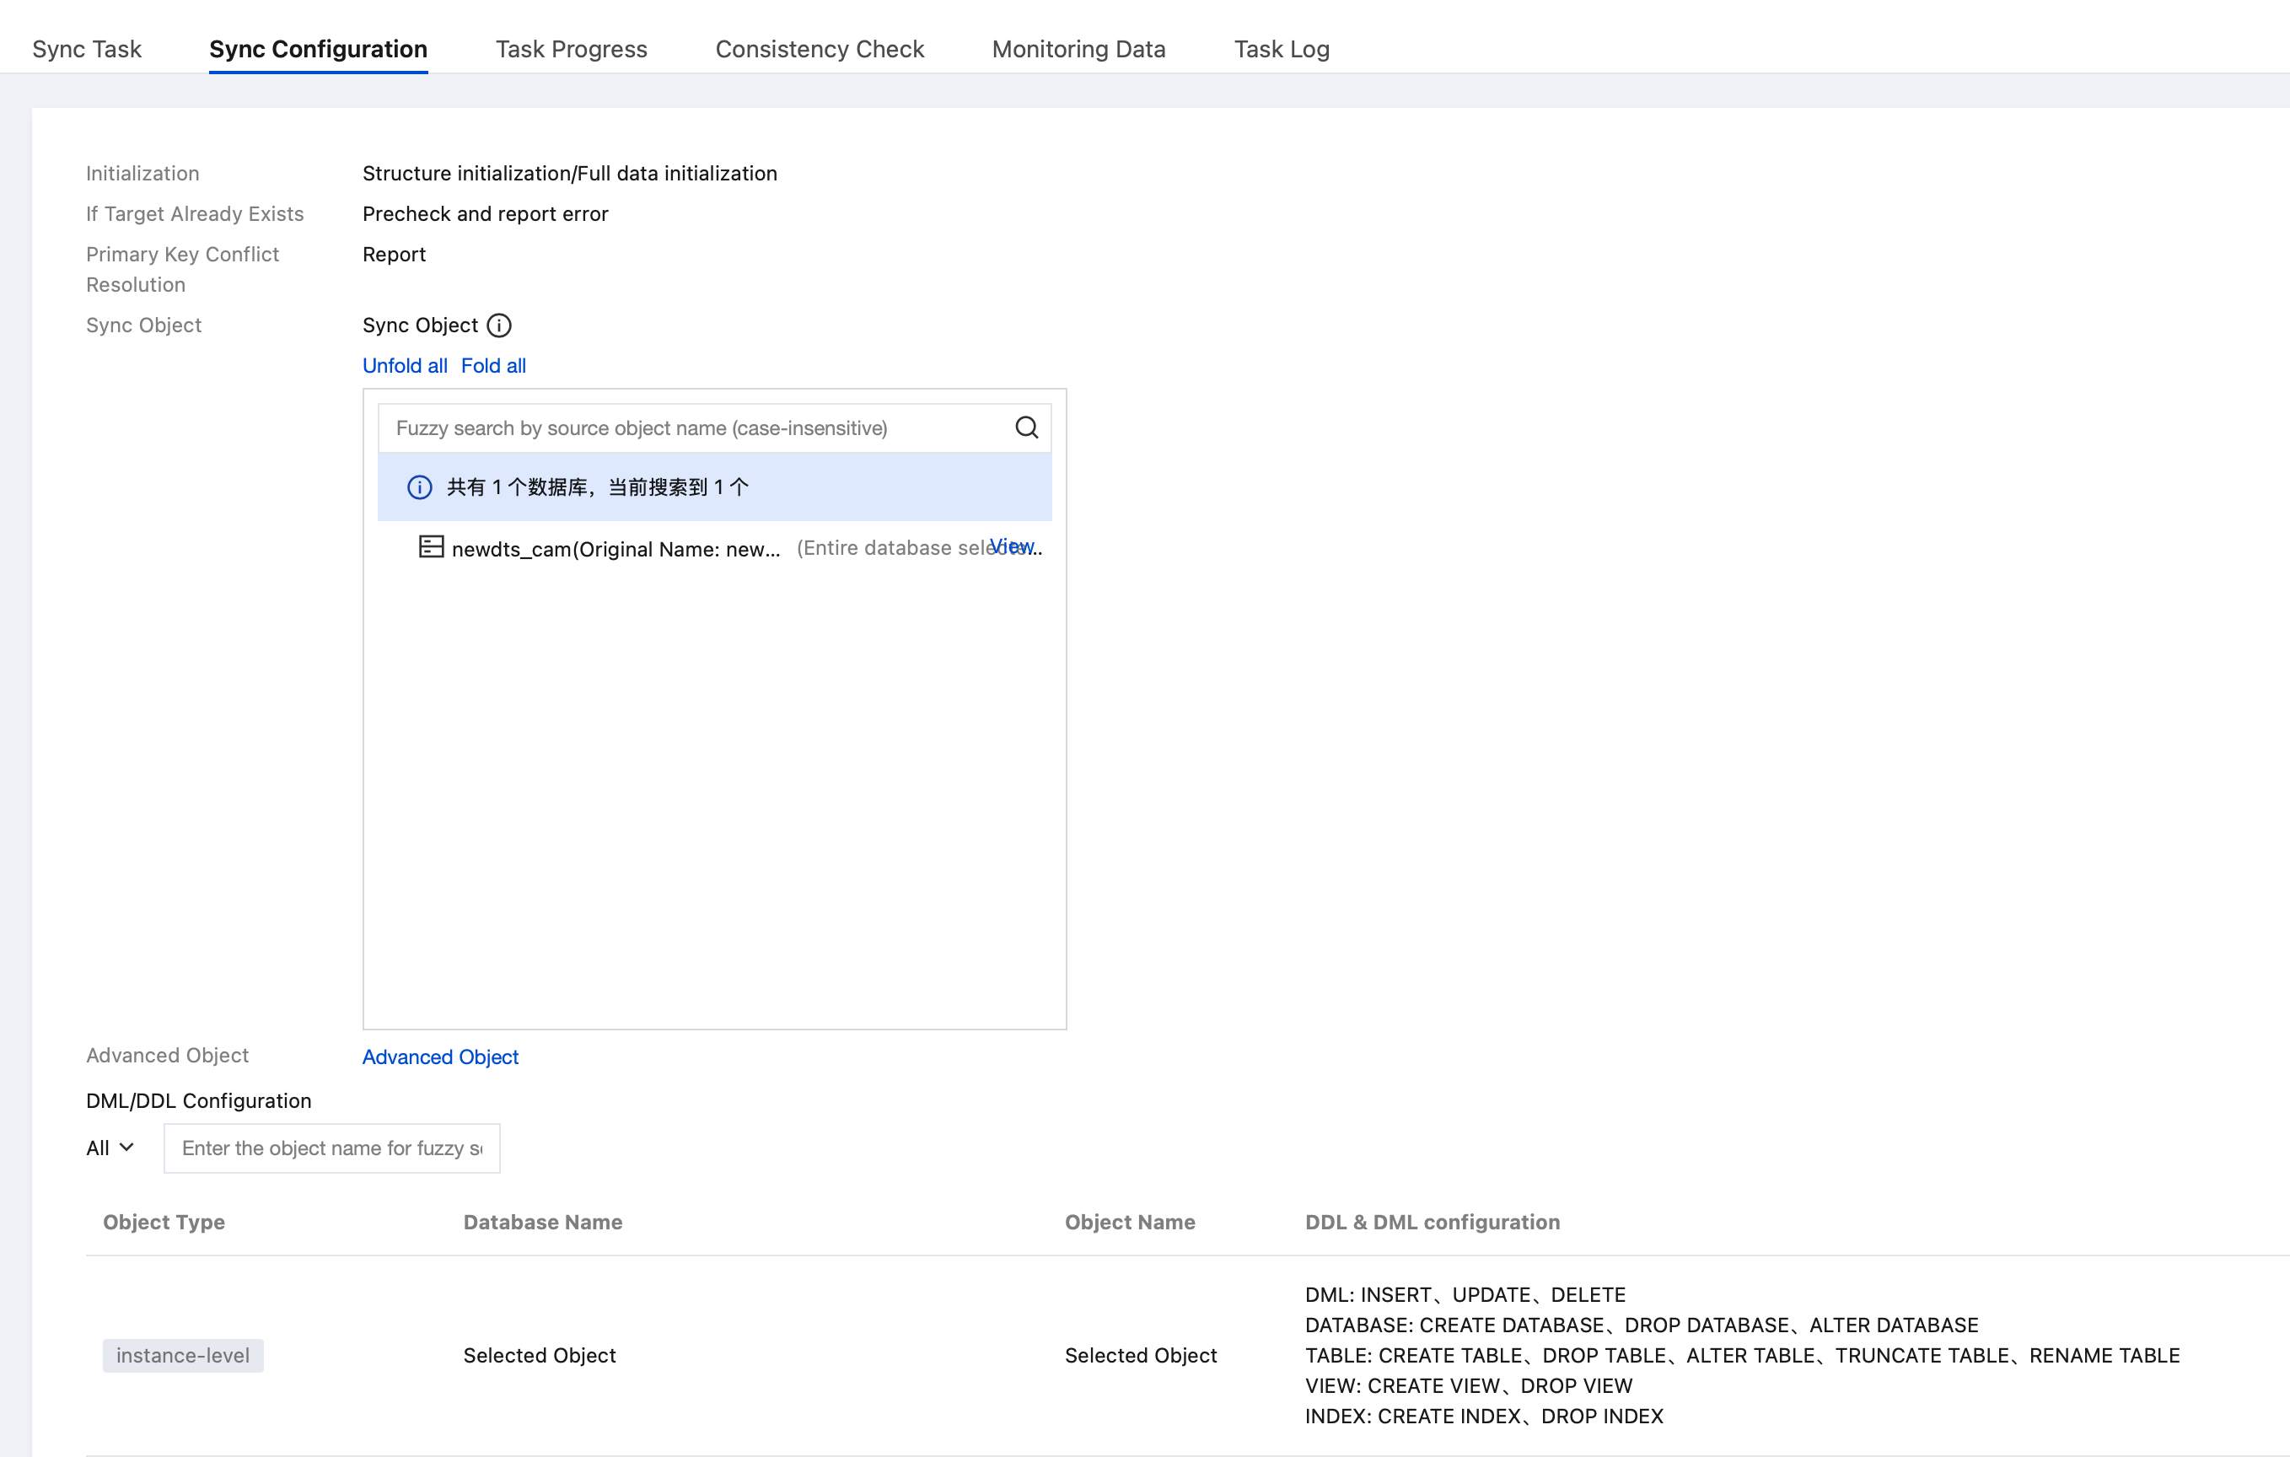Select the Sync Configuration tab
The width and height of the screenshot is (2290, 1457).
click(319, 50)
